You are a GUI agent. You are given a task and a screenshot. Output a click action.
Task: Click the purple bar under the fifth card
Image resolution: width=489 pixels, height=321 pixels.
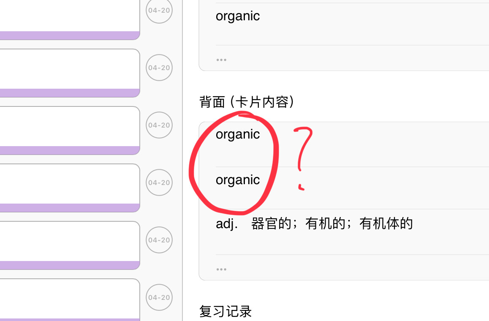click(x=70, y=265)
